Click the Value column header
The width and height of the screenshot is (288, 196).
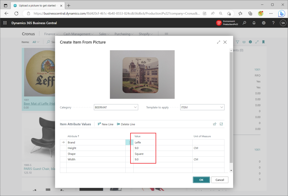tap(137, 136)
